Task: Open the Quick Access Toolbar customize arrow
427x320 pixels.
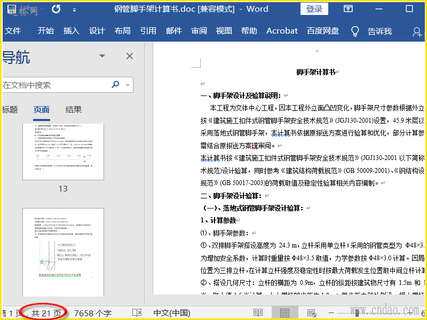Action: point(74,10)
